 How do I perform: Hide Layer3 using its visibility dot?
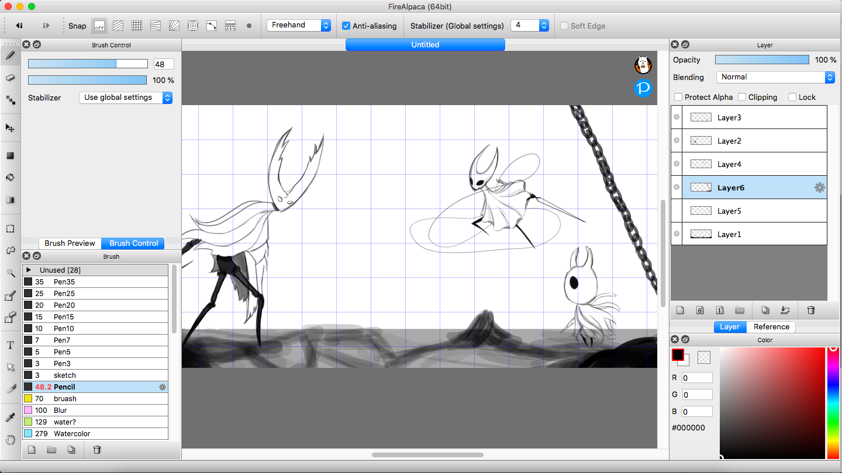(677, 117)
